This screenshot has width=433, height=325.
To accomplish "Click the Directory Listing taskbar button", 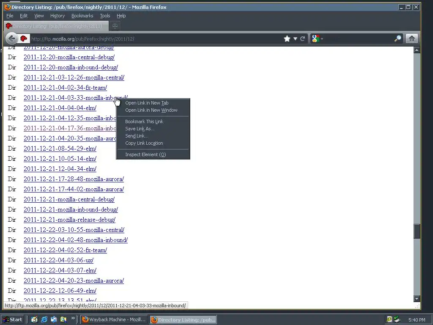I will [184, 319].
